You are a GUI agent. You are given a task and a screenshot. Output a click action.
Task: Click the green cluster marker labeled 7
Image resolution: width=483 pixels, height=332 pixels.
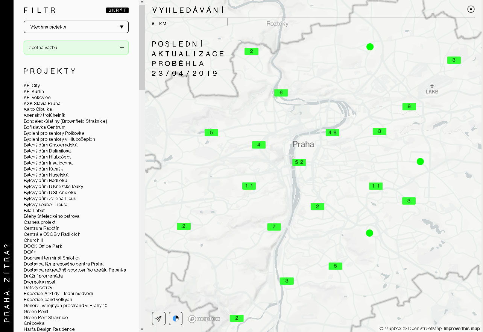coord(274,226)
